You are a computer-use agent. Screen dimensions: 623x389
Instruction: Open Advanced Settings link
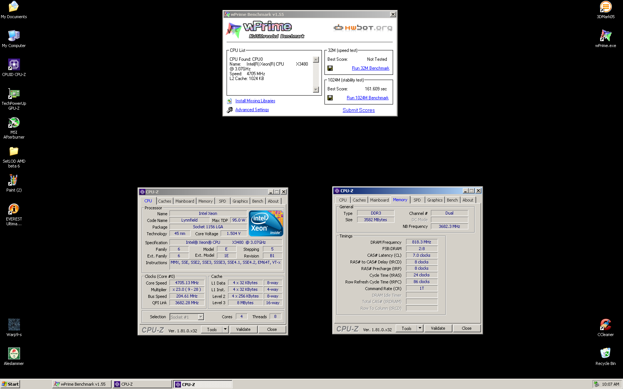point(252,110)
